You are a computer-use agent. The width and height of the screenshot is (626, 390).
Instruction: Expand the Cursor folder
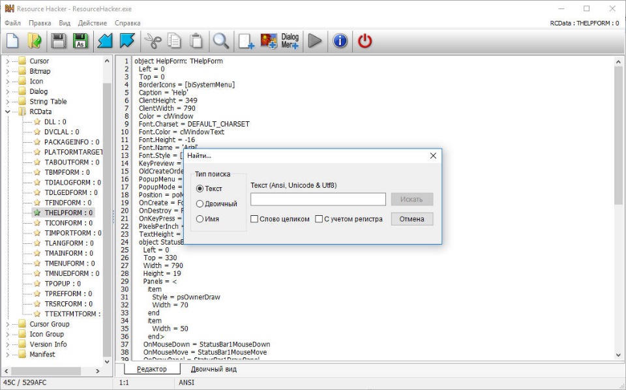point(7,61)
